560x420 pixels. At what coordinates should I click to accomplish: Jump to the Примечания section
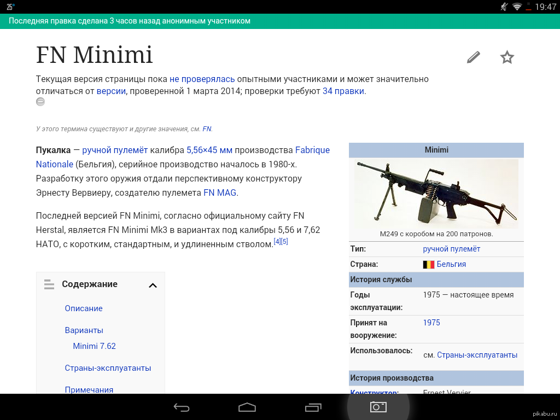(x=89, y=389)
